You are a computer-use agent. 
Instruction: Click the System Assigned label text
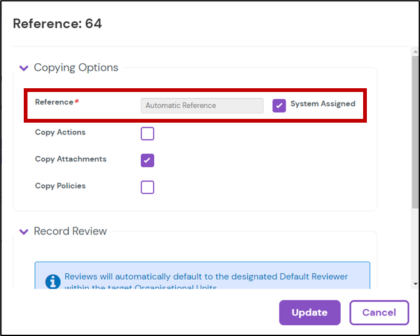click(322, 104)
